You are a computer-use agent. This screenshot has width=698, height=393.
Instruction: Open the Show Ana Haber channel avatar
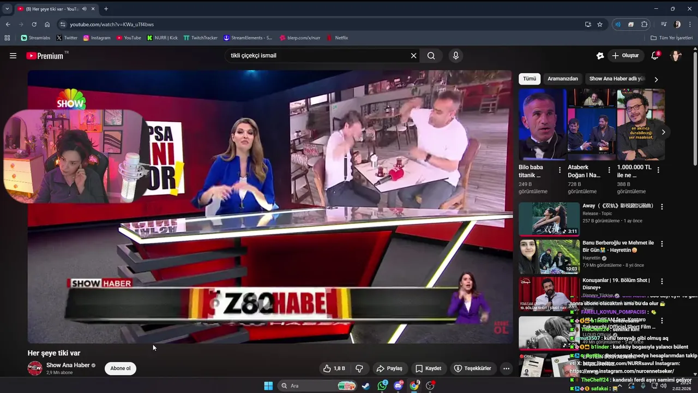tap(35, 368)
